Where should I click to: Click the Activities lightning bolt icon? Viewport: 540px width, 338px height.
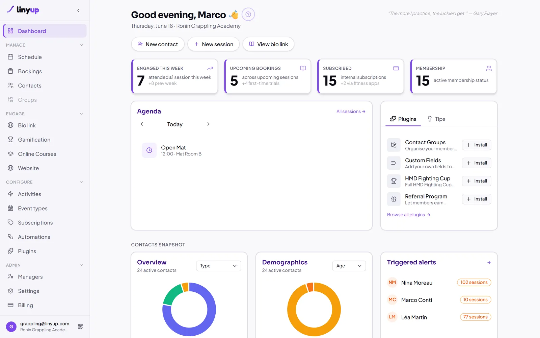pos(10,194)
